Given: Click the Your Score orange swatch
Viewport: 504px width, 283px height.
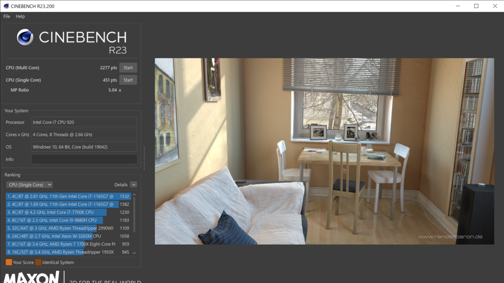Looking at the screenshot, I should click(9, 262).
